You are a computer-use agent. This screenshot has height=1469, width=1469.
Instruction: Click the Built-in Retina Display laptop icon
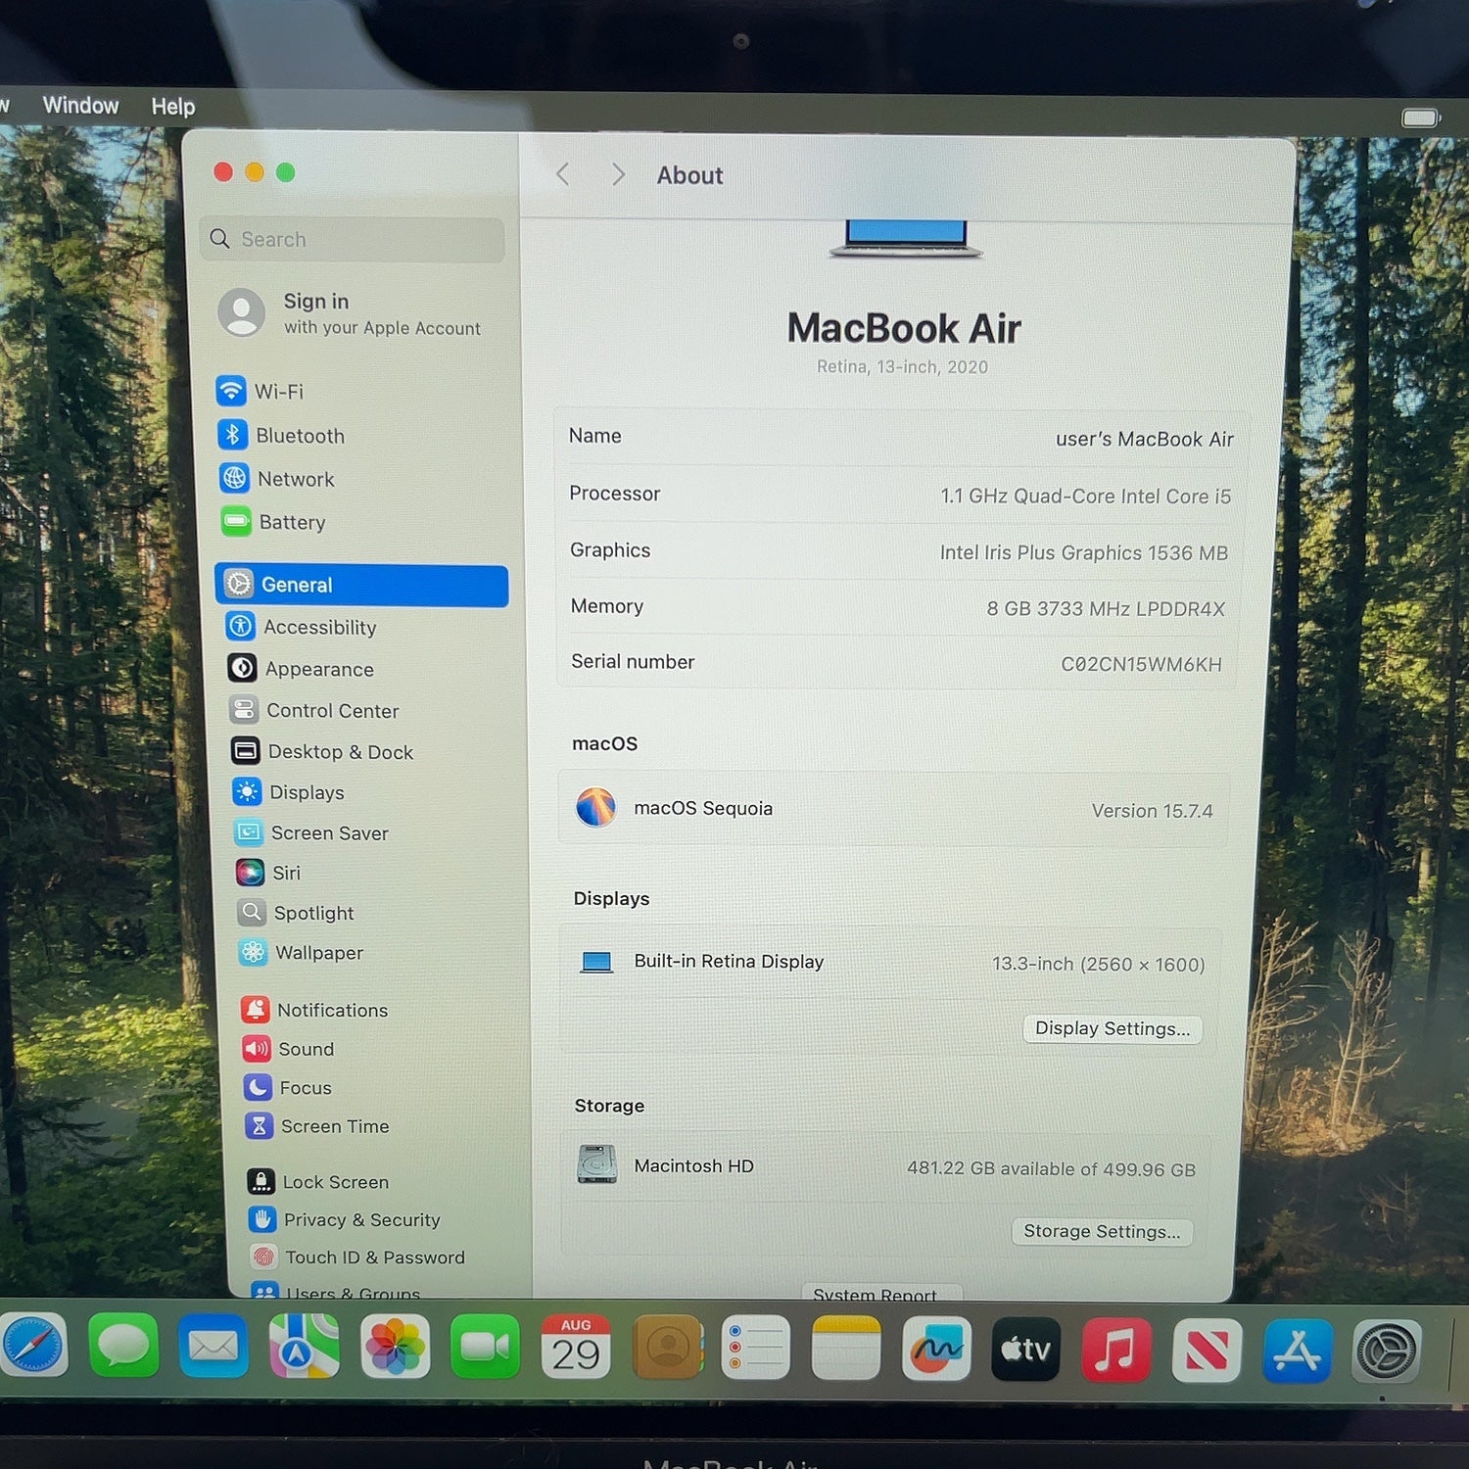pos(596,962)
